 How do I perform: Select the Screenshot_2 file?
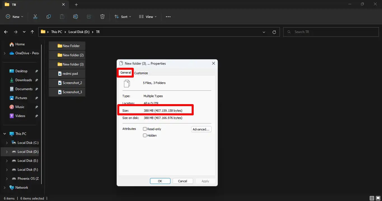click(x=67, y=83)
